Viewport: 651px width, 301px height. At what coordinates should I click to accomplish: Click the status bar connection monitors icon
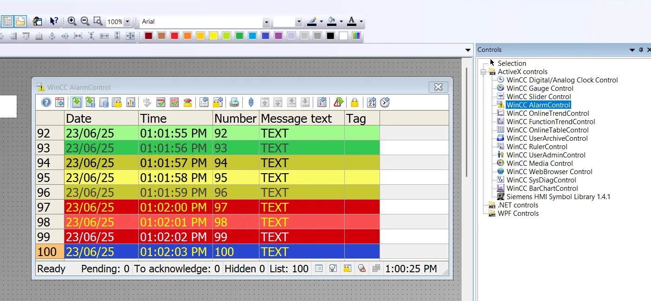click(x=376, y=269)
